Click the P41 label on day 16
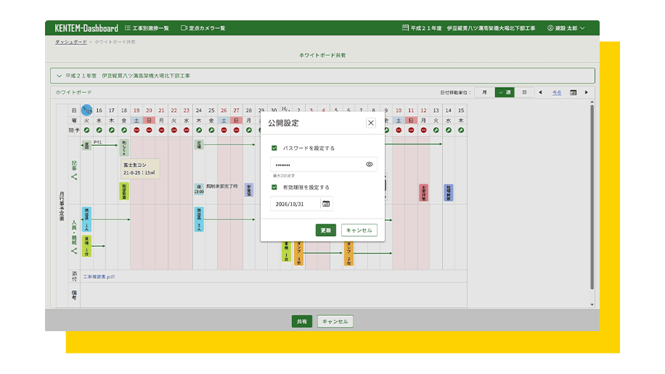Screen dimensions: 665x374 pyautogui.click(x=98, y=142)
